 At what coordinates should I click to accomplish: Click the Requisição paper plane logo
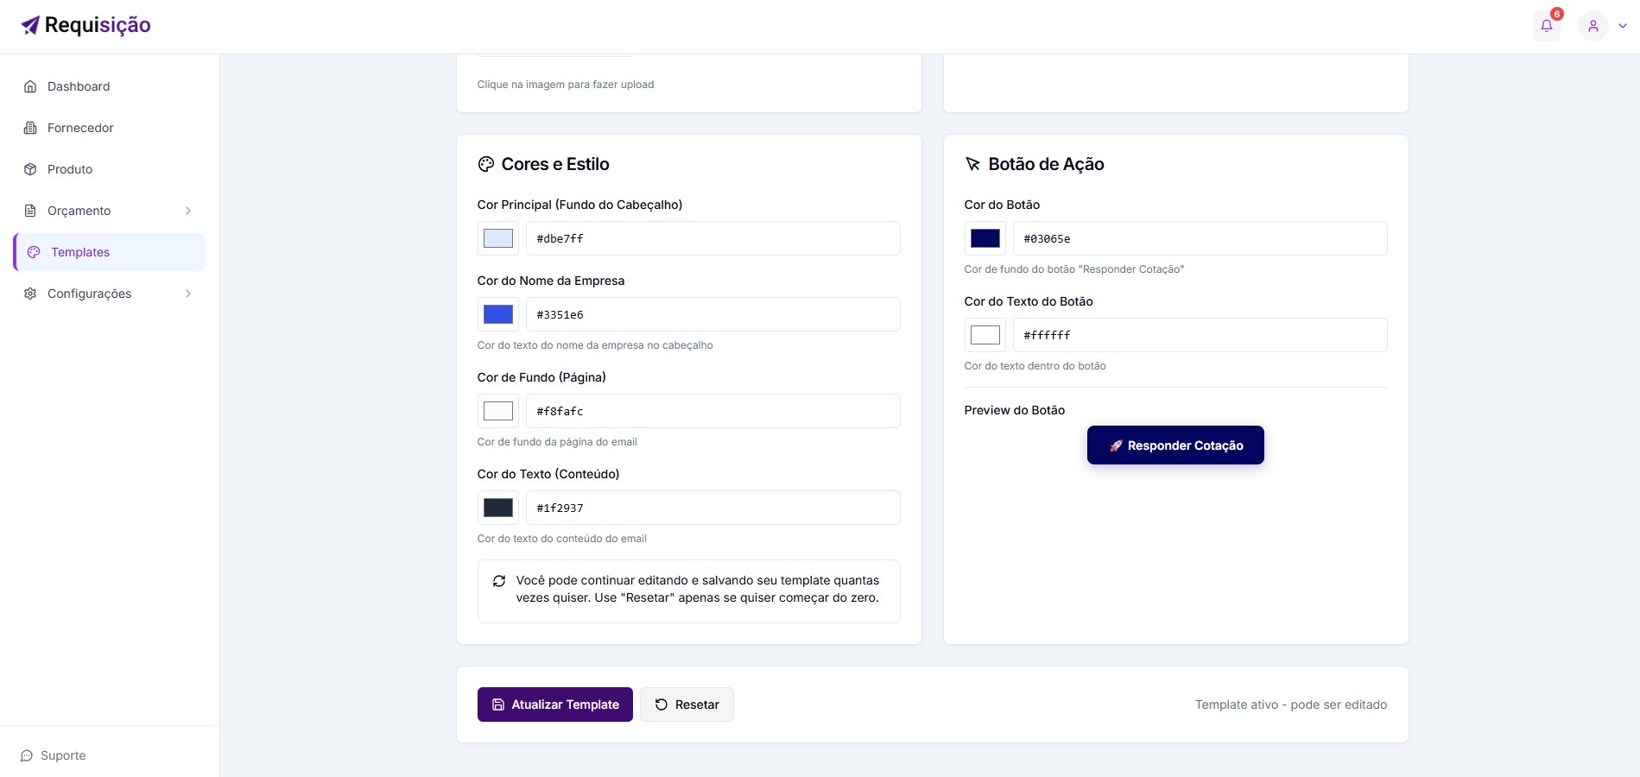point(30,25)
